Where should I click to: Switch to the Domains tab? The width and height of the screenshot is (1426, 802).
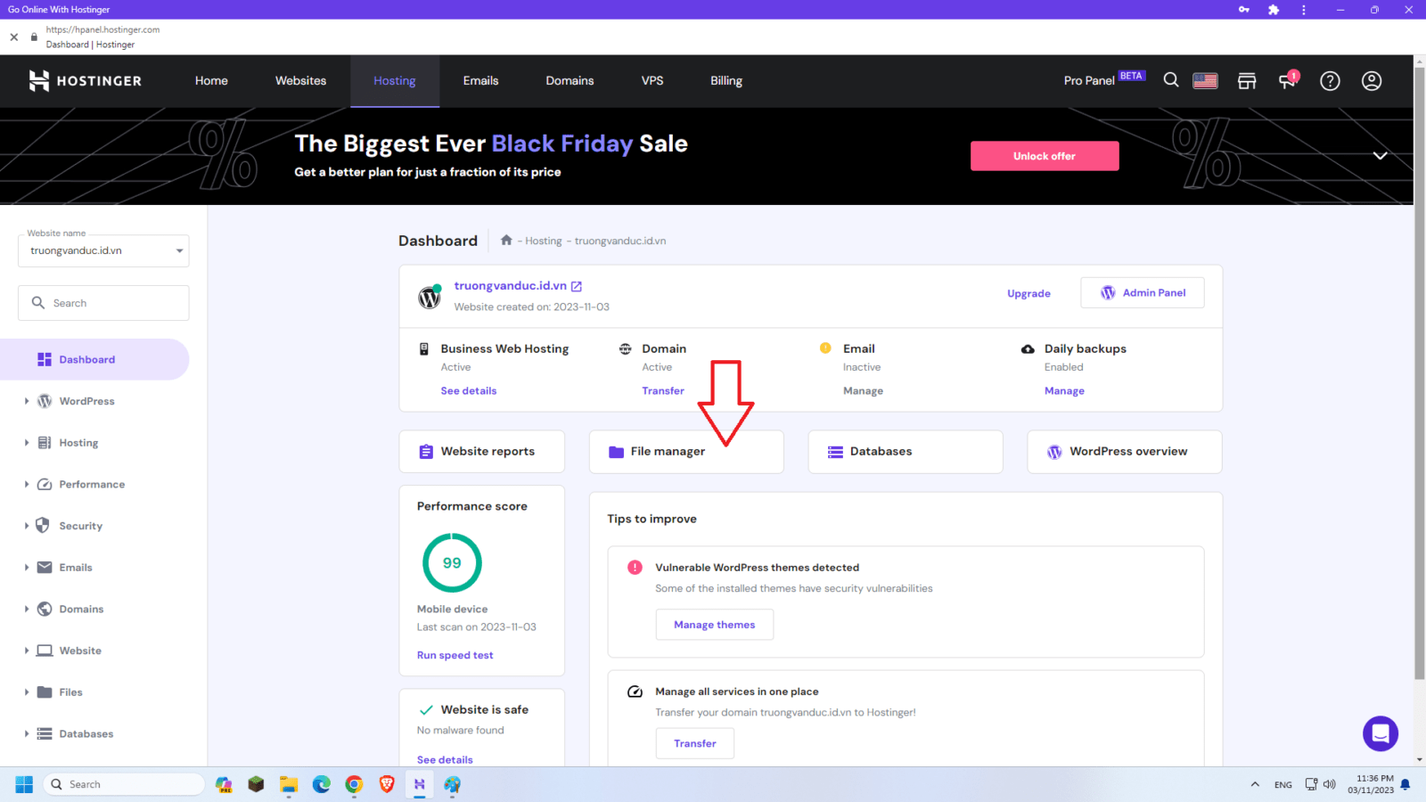click(x=570, y=80)
